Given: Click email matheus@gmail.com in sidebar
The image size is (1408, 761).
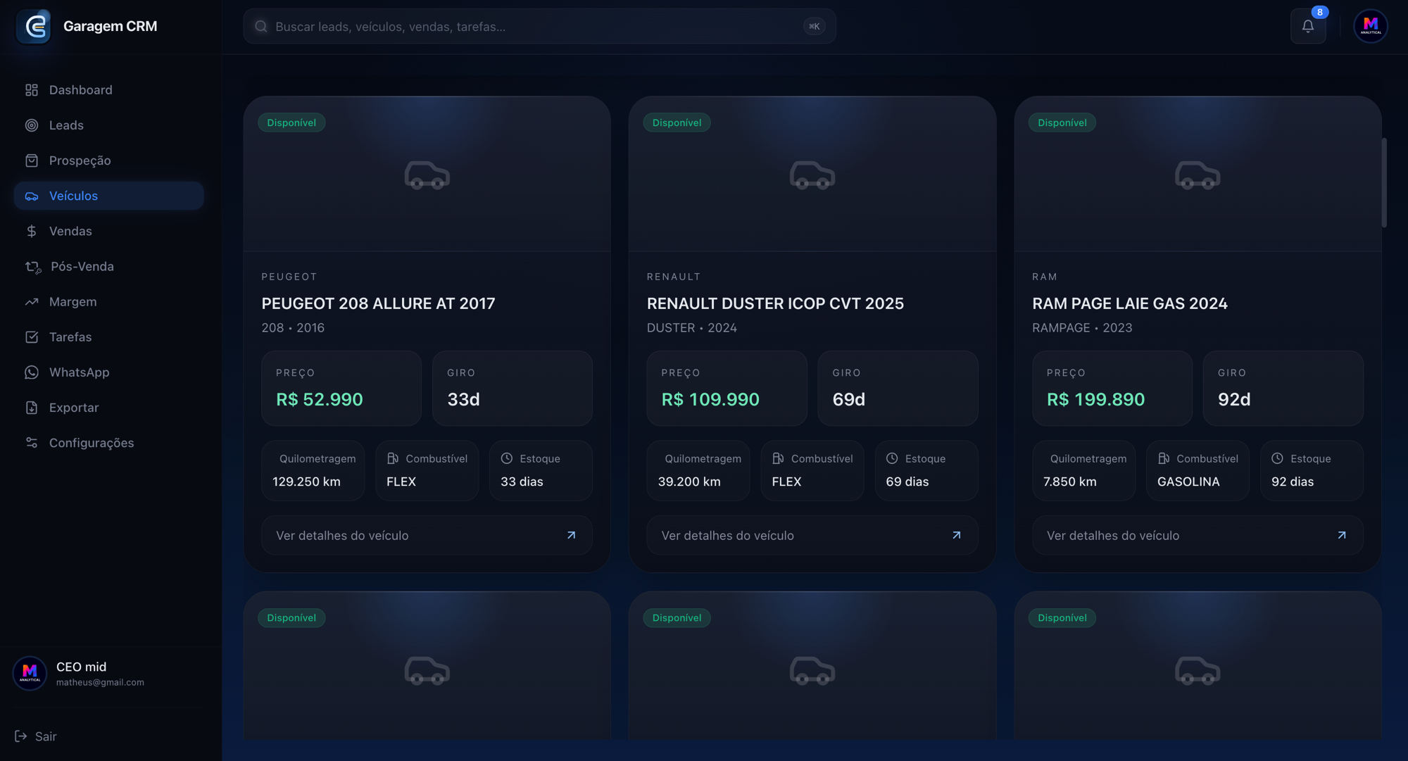Looking at the screenshot, I should pyautogui.click(x=100, y=682).
